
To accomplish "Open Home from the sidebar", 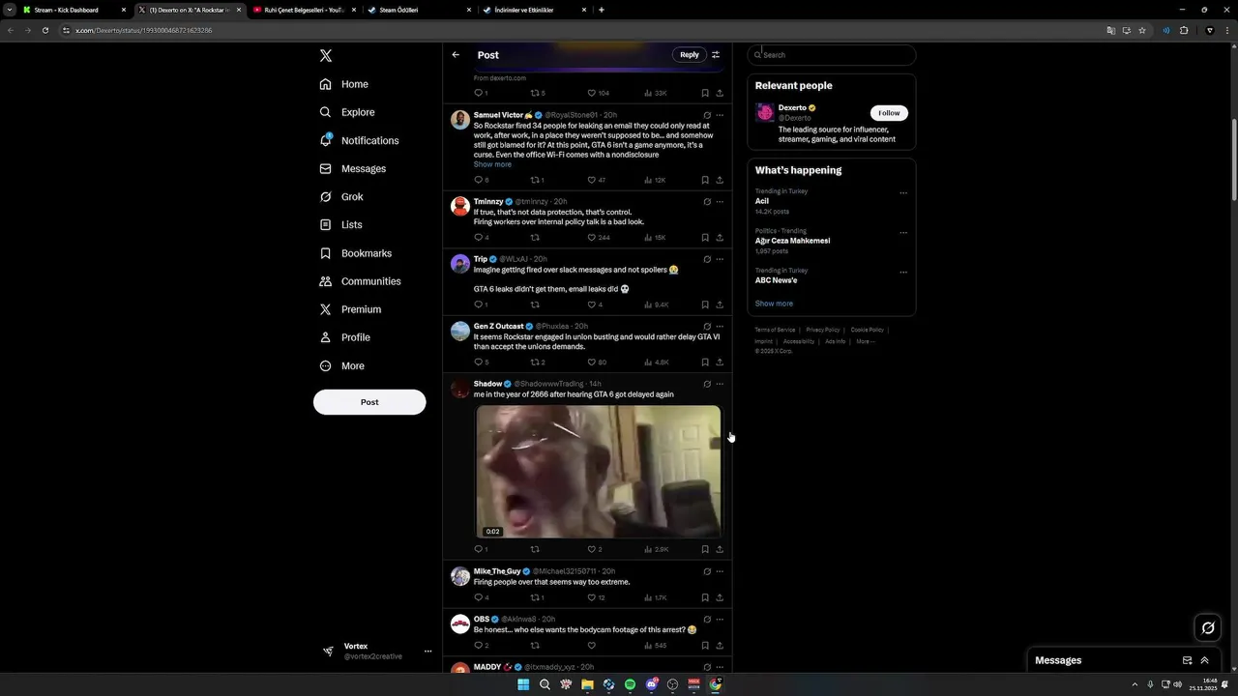I will (344, 84).
